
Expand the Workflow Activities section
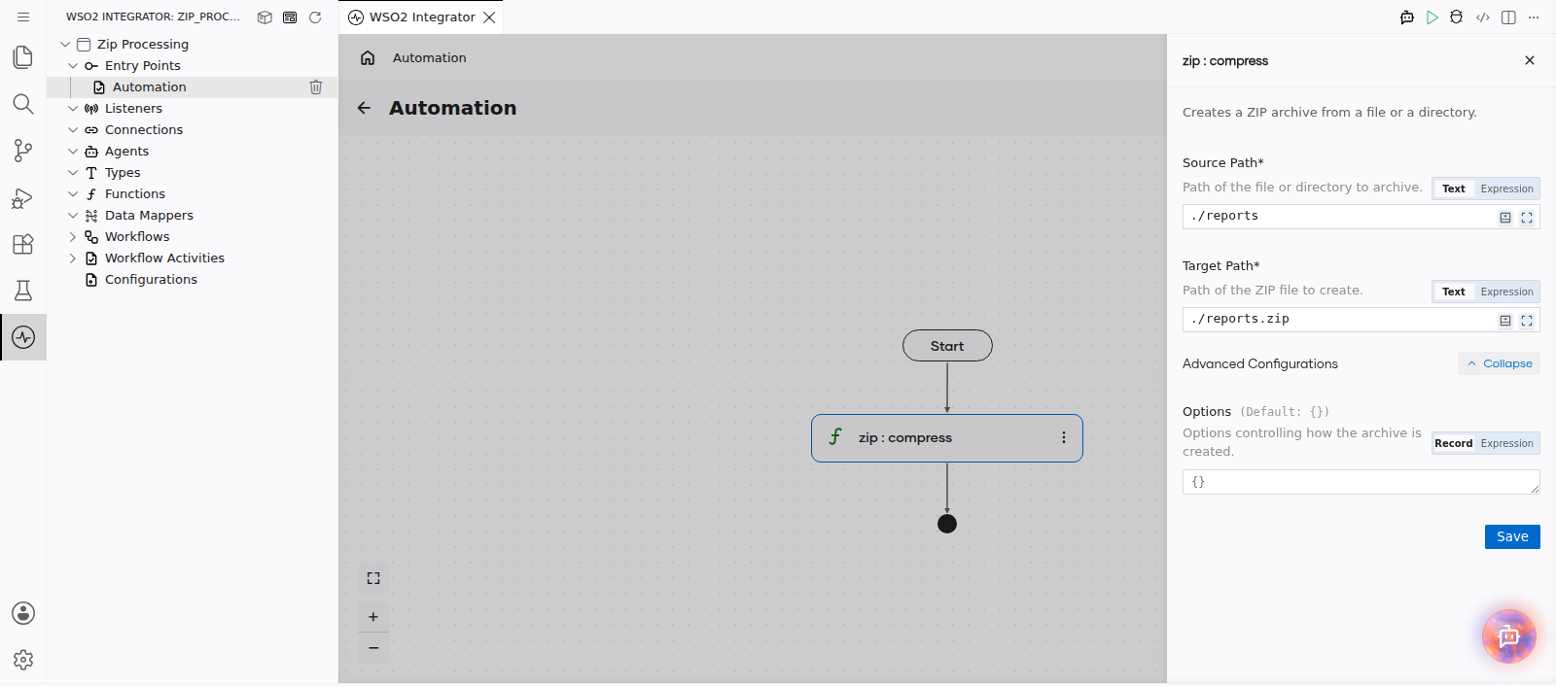coord(73,258)
